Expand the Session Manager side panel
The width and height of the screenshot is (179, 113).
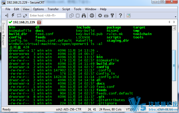[x=4, y=34]
